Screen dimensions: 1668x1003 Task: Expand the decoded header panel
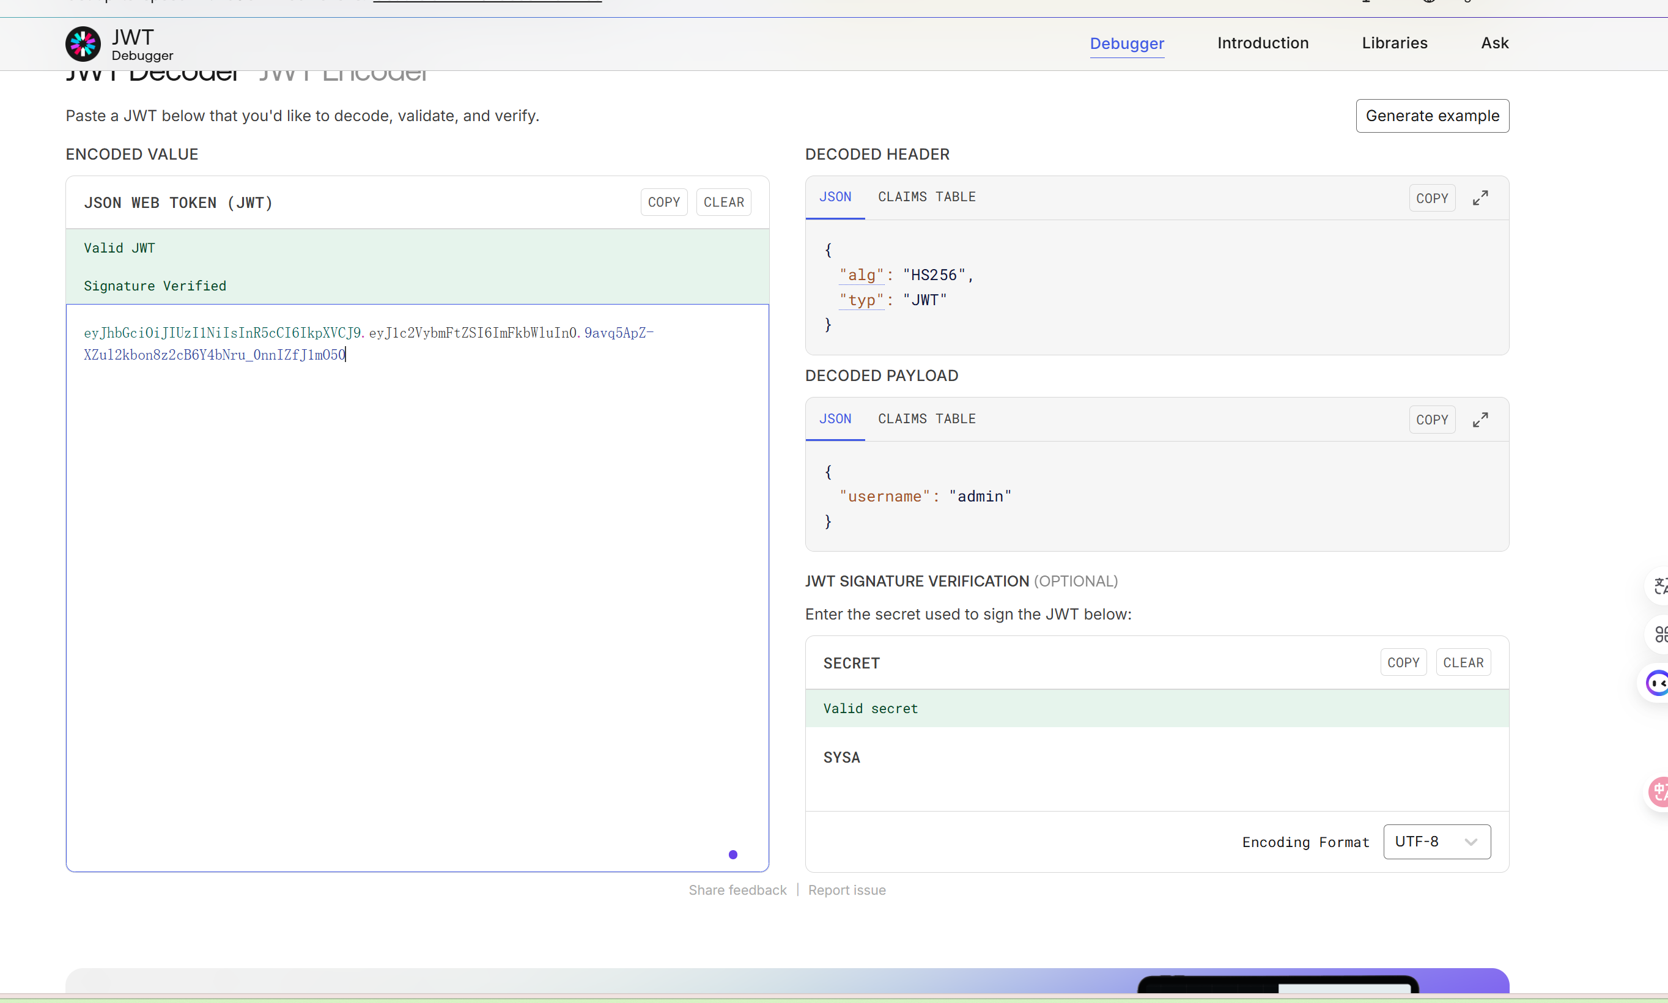[x=1480, y=198]
